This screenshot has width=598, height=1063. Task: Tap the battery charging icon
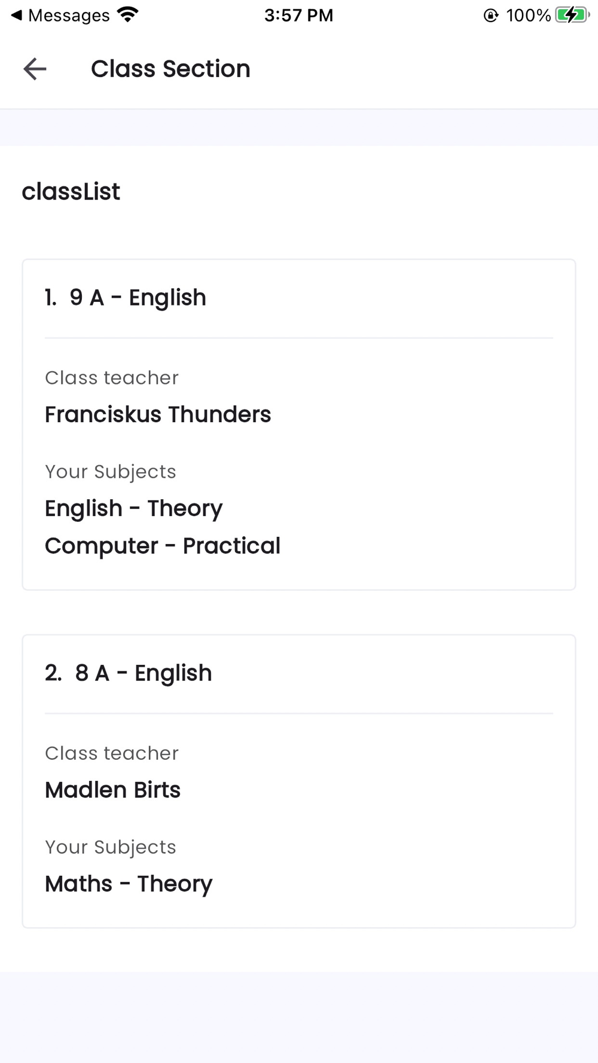(572, 15)
